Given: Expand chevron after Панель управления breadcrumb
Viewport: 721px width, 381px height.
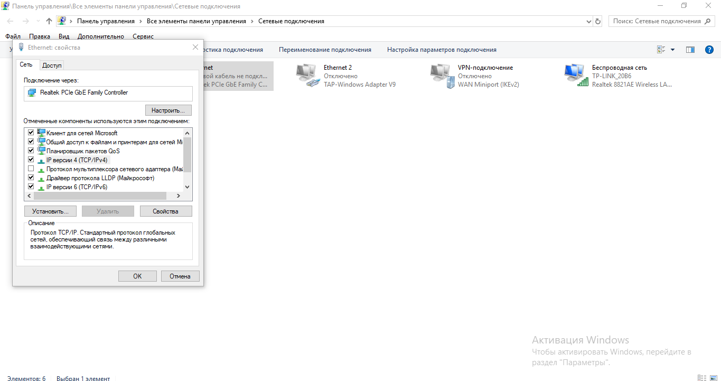Looking at the screenshot, I should tap(140, 21).
